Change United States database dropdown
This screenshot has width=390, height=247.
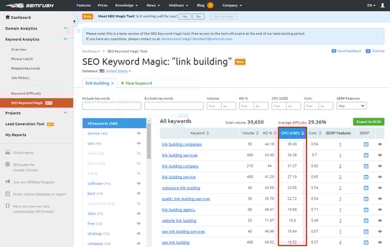118,71
